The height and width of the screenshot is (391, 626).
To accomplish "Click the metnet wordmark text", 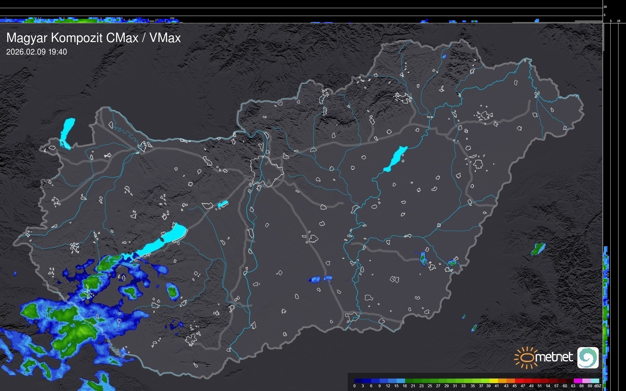I will coord(554,357).
